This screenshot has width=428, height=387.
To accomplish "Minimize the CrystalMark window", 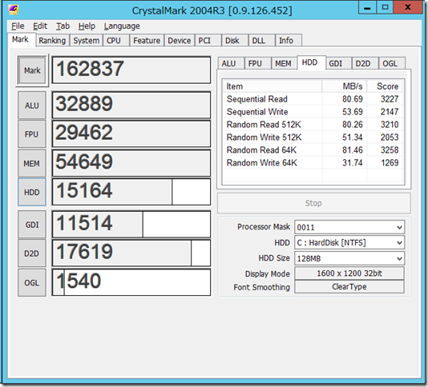I will [367, 7].
